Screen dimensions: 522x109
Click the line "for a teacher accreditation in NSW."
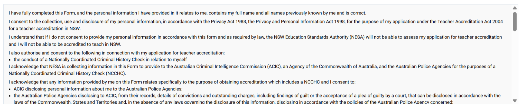point(44,29)
